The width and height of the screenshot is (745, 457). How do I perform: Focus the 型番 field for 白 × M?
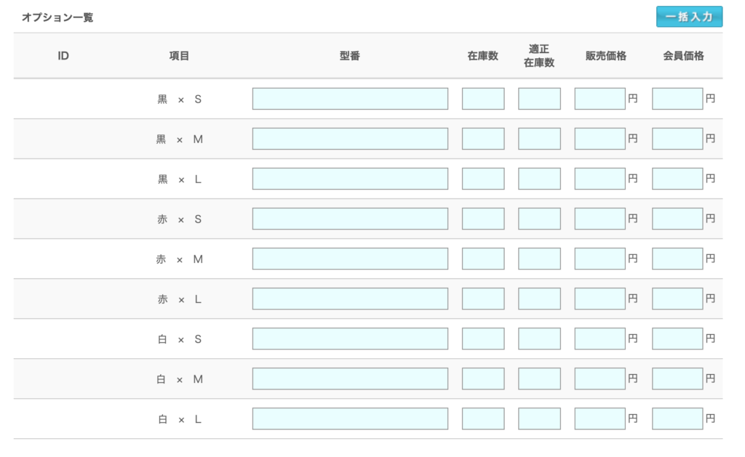[350, 379]
